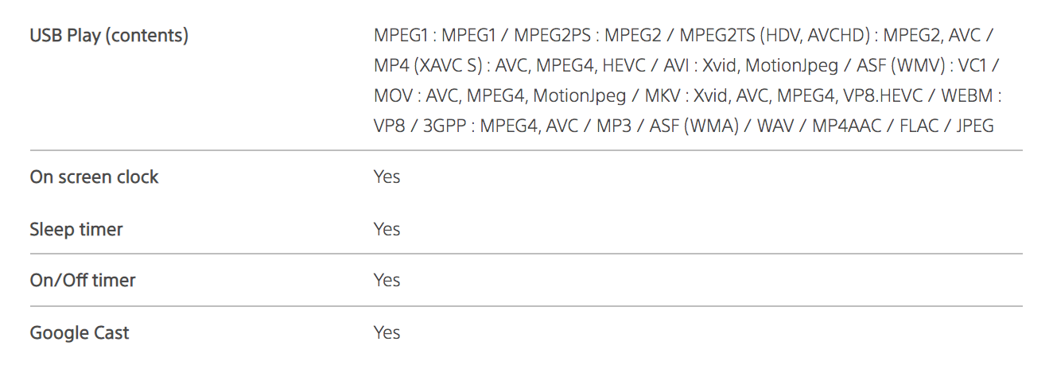
Task: Click the "USB Play (contents)" label
Action: click(x=109, y=37)
